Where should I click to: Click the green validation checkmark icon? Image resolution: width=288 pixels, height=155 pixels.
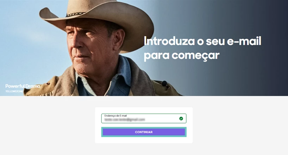181,118
